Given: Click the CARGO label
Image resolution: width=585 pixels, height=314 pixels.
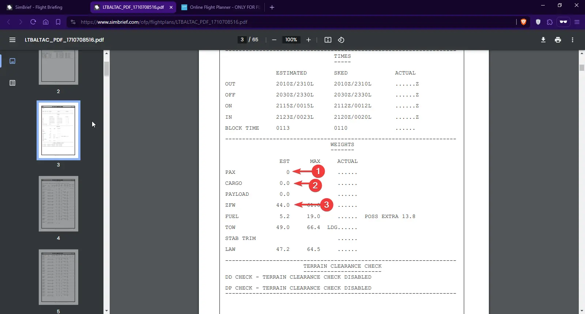Looking at the screenshot, I should (234, 183).
